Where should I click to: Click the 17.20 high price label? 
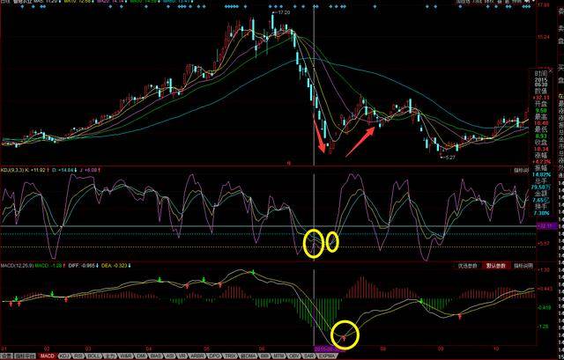coord(284,12)
